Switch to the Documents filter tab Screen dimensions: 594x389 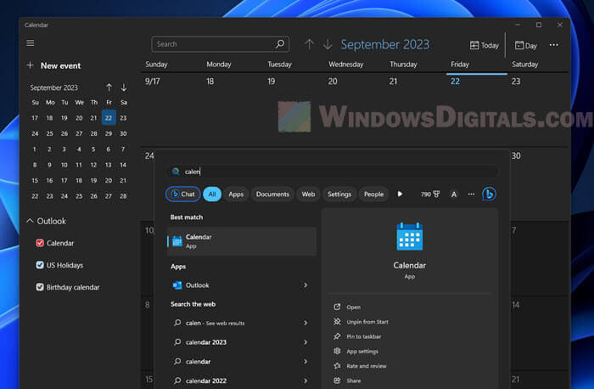[272, 194]
